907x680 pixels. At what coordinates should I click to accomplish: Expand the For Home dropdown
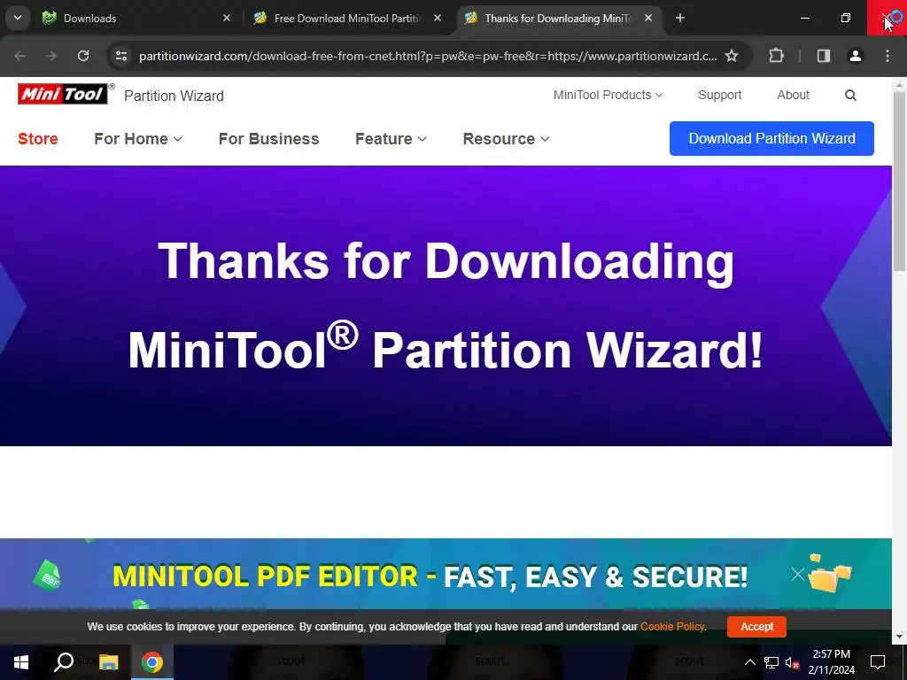pyautogui.click(x=138, y=139)
